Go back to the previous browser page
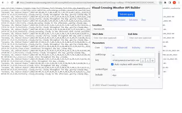 (x=3, y=3)
